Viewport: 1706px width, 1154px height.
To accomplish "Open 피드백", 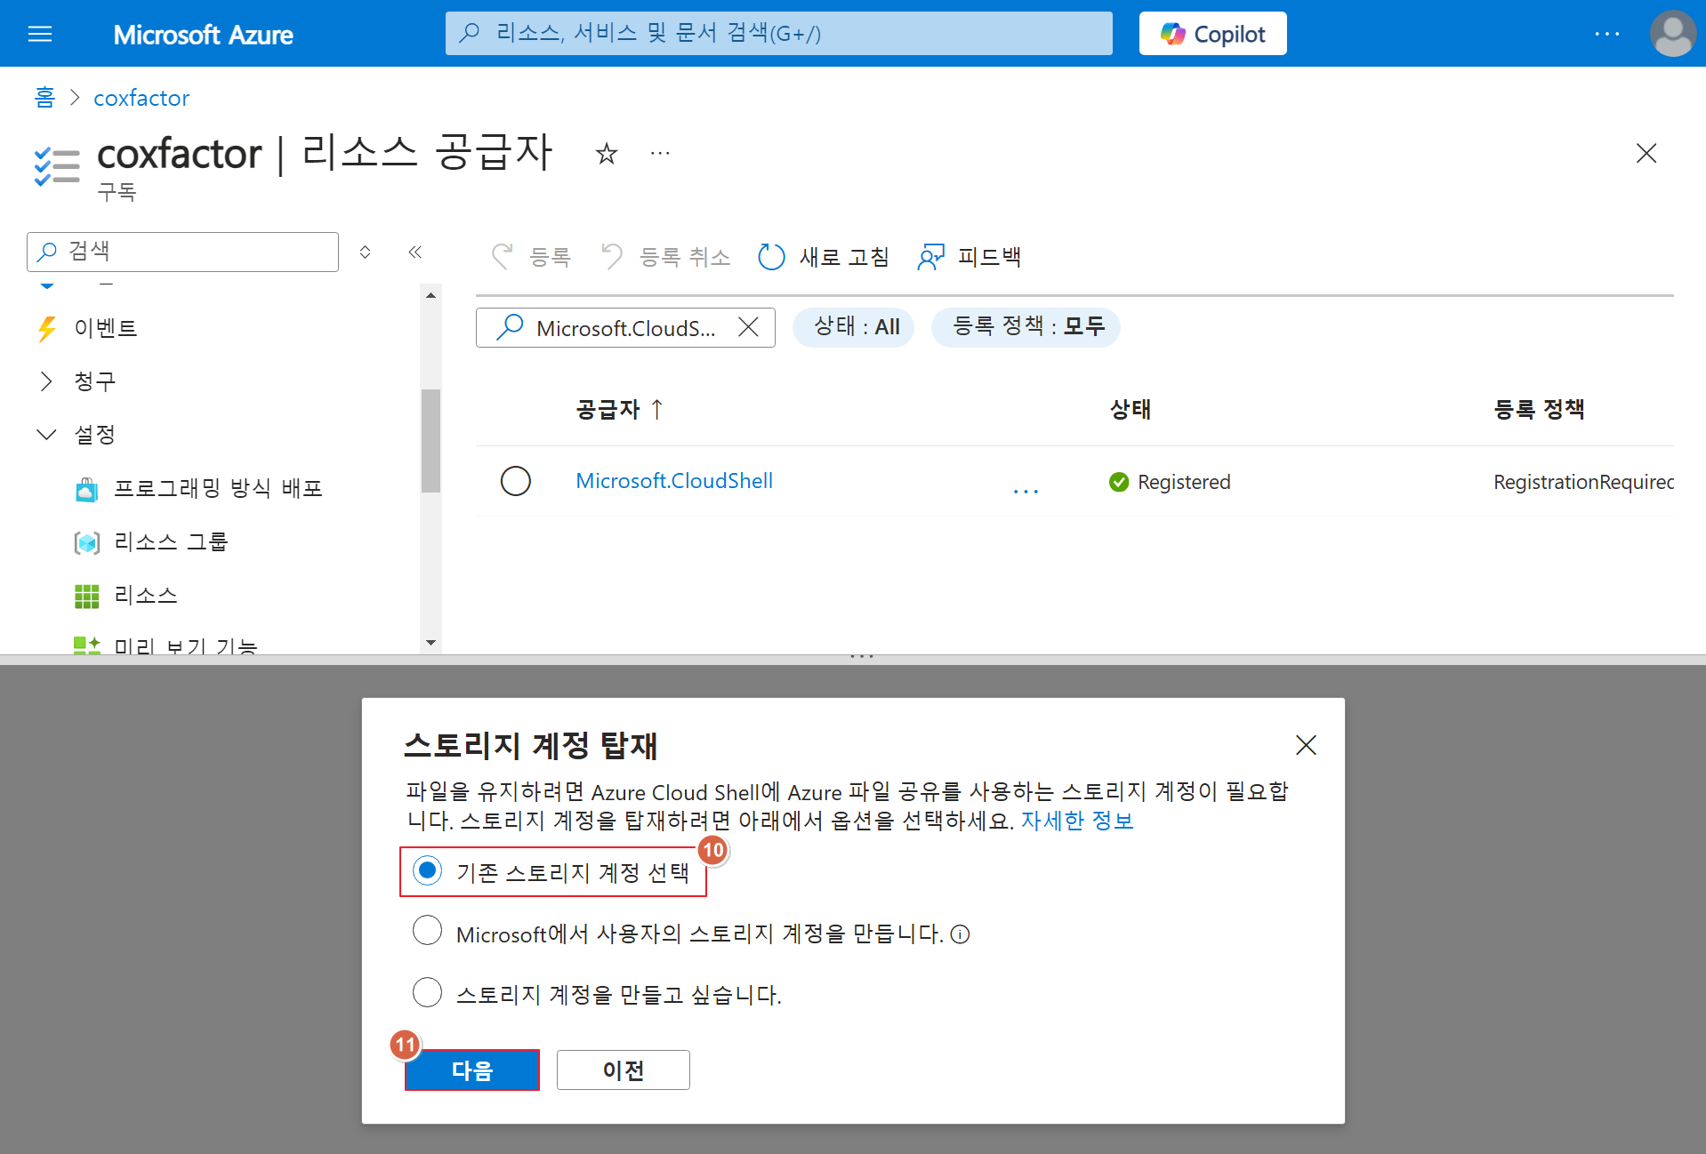I will pos(970,257).
